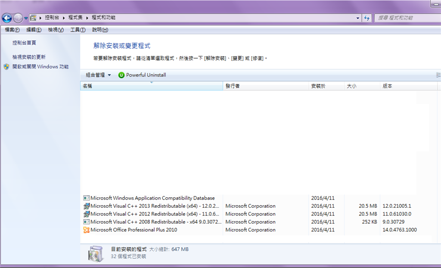Image resolution: width=441 pixels, height=268 pixels.
Task: Click the Back navigation arrow button
Action: 7,18
